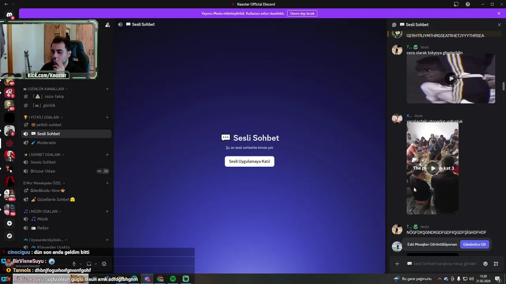Image resolution: width=506 pixels, height=284 pixels.
Task: Click Sesli Uygulamaya Katıl button
Action: pos(249,161)
